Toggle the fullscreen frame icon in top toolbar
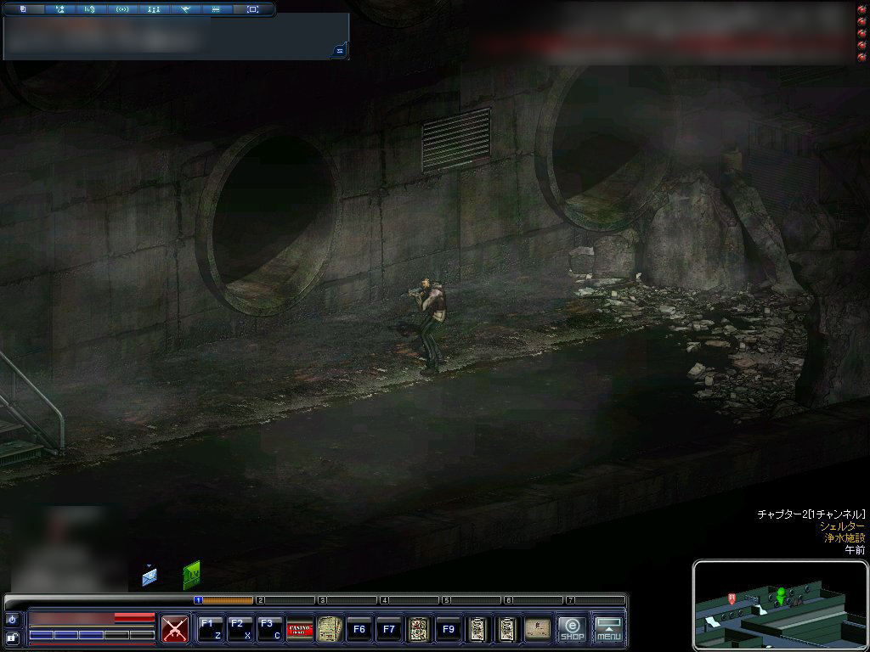Screen dimensions: 870x652 252,8
